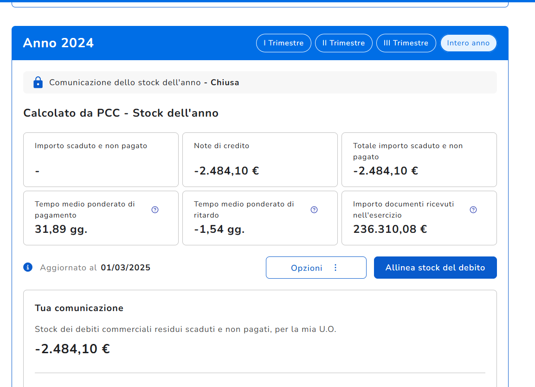Expand the Opzioni dropdown menu
This screenshot has height=387, width=535.
coord(316,268)
